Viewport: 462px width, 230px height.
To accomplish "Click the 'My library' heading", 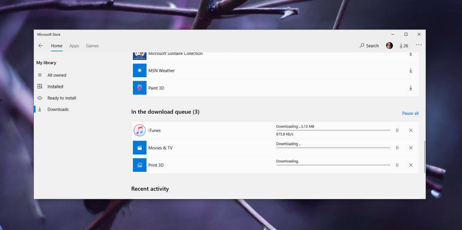I will pyautogui.click(x=46, y=63).
